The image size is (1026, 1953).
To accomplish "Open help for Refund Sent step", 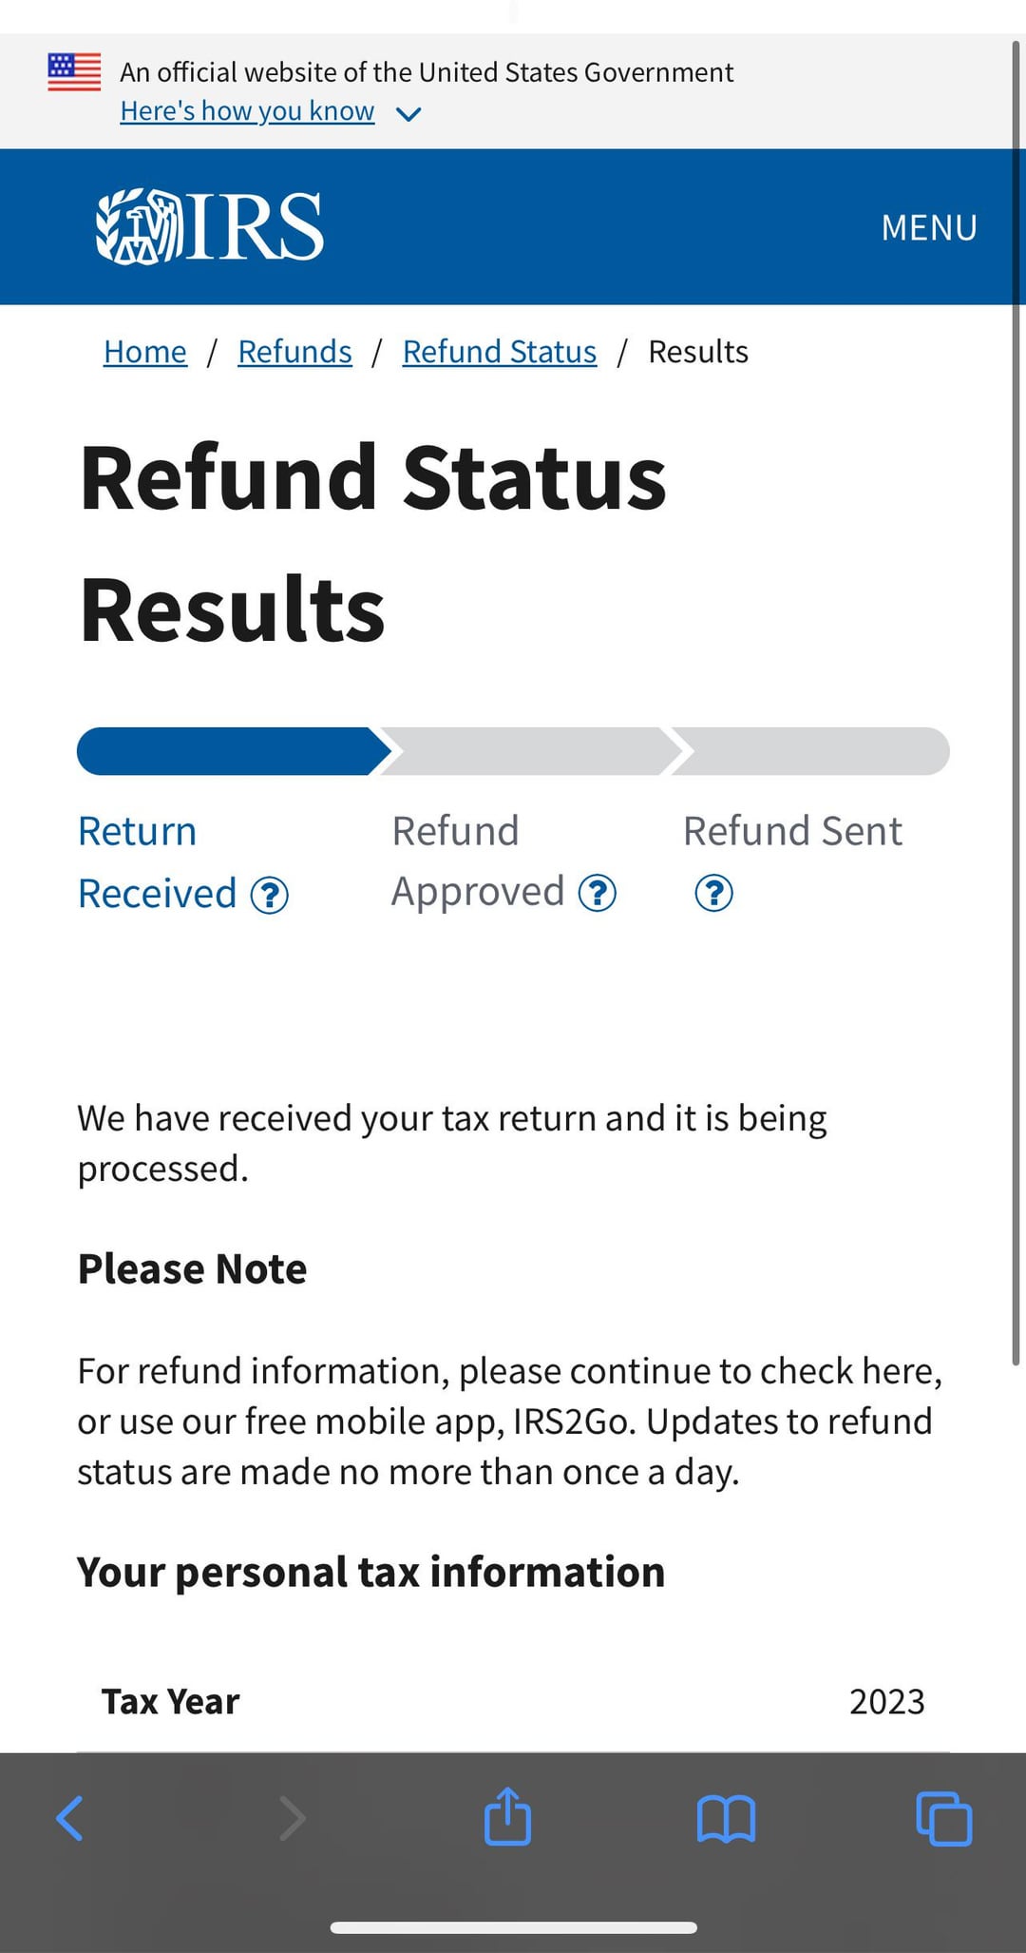I will pos(713,893).
